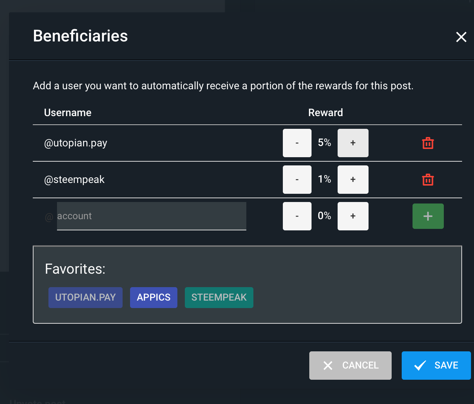474x404 pixels.
Task: Click the 5% reward value
Action: tap(325, 143)
